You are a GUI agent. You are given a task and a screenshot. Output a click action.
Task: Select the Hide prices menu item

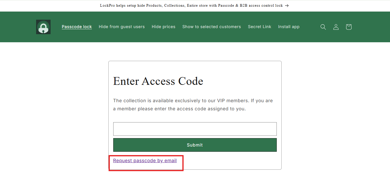click(164, 27)
